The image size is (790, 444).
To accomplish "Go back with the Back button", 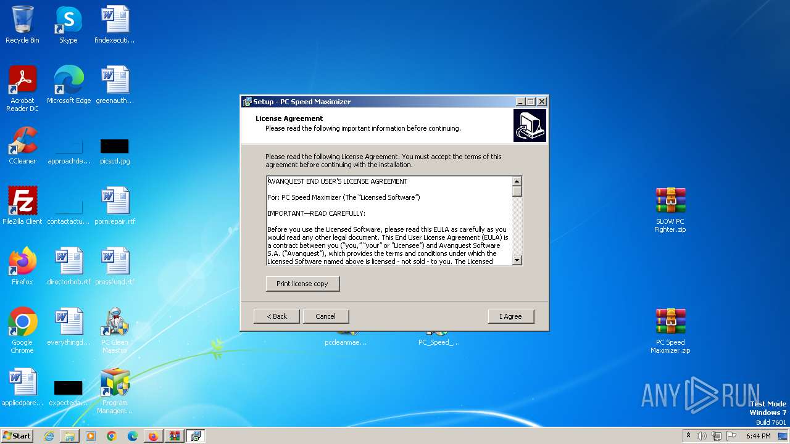I will click(276, 316).
